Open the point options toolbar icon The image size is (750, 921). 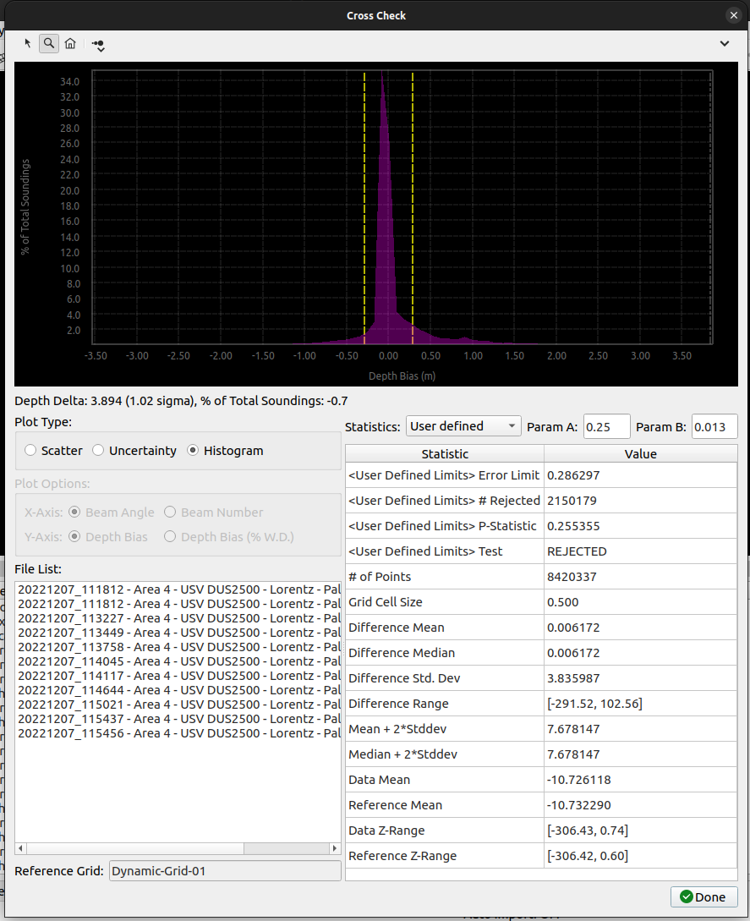[98, 44]
